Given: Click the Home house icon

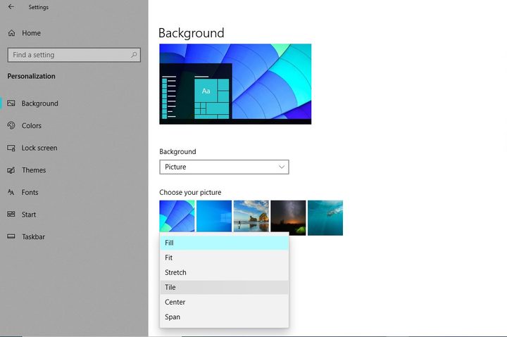Looking at the screenshot, I should click(12, 33).
